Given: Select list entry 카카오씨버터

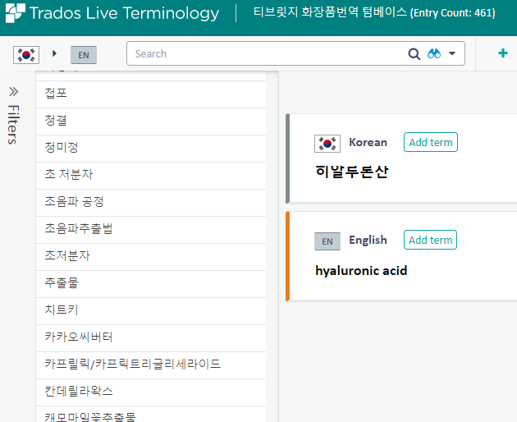Looking at the screenshot, I should (x=151, y=337).
